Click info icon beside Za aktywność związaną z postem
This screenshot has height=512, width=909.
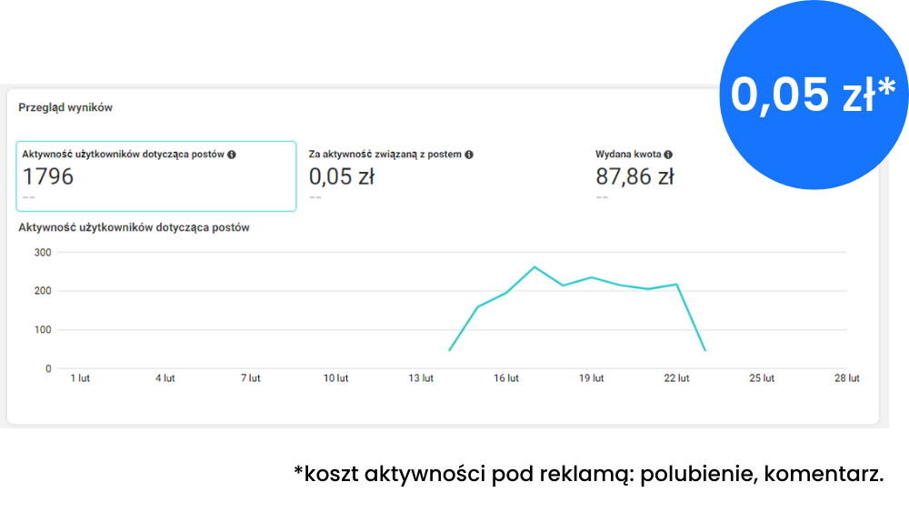pyautogui.click(x=469, y=155)
